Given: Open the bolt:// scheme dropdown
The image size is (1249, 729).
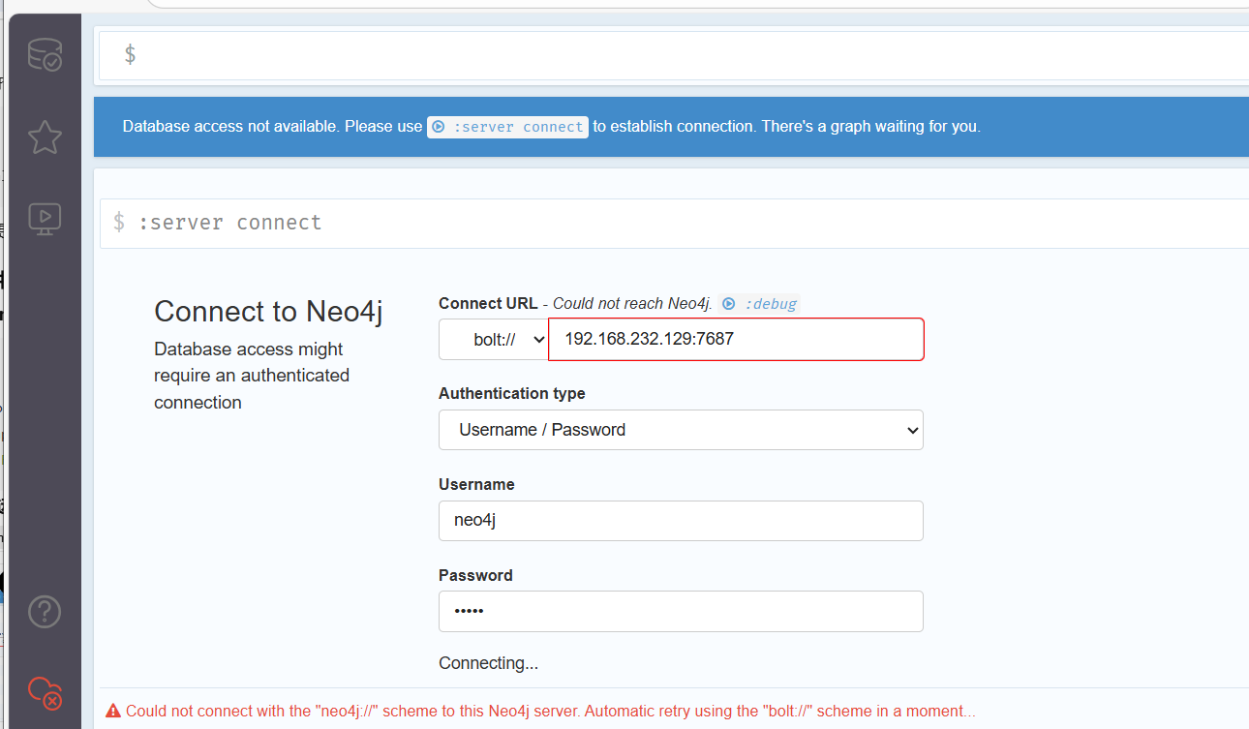Looking at the screenshot, I should tap(494, 340).
